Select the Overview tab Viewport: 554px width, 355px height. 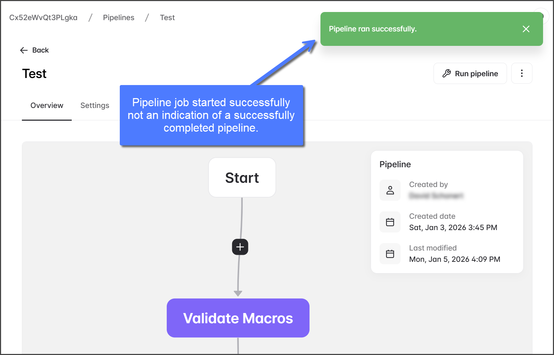[x=47, y=106]
